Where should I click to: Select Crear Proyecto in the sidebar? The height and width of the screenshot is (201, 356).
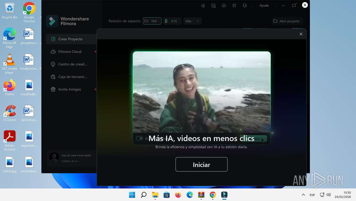[x=71, y=39]
